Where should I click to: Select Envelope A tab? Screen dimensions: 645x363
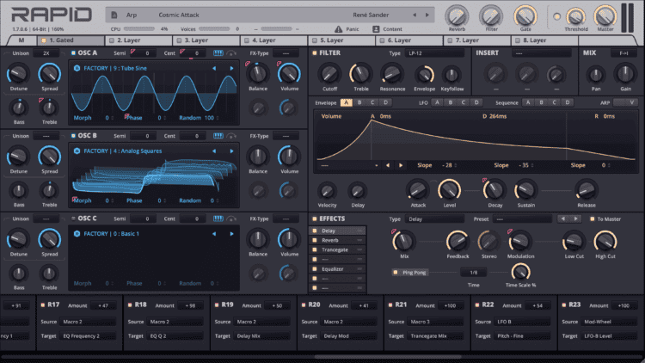(347, 102)
